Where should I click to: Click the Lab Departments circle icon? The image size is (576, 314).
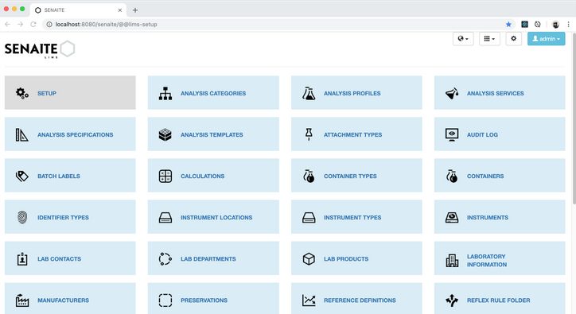click(x=165, y=259)
